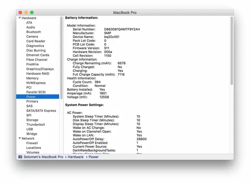Select Diagnostics in the sidebar

click(35, 46)
